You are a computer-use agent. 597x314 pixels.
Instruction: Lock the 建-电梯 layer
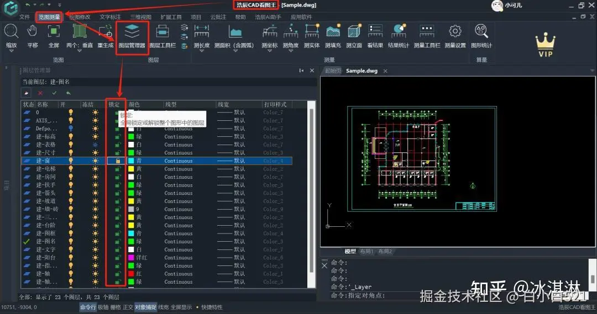click(x=118, y=169)
